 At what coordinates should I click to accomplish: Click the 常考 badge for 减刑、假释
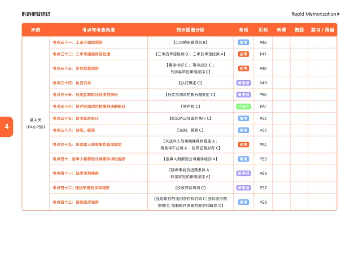[x=243, y=130]
